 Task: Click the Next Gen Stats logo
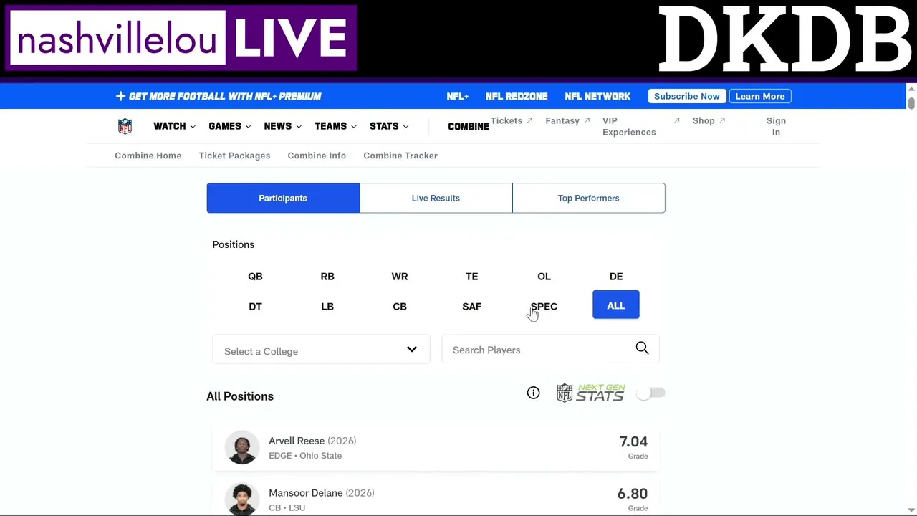click(590, 393)
